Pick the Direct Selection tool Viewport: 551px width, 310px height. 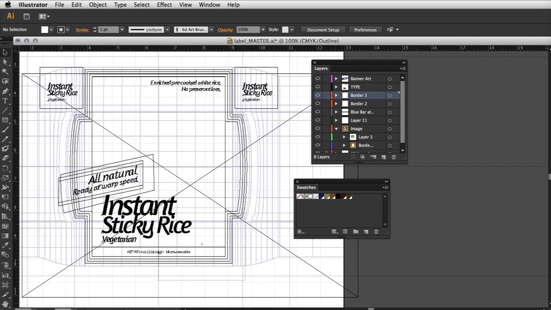point(5,62)
